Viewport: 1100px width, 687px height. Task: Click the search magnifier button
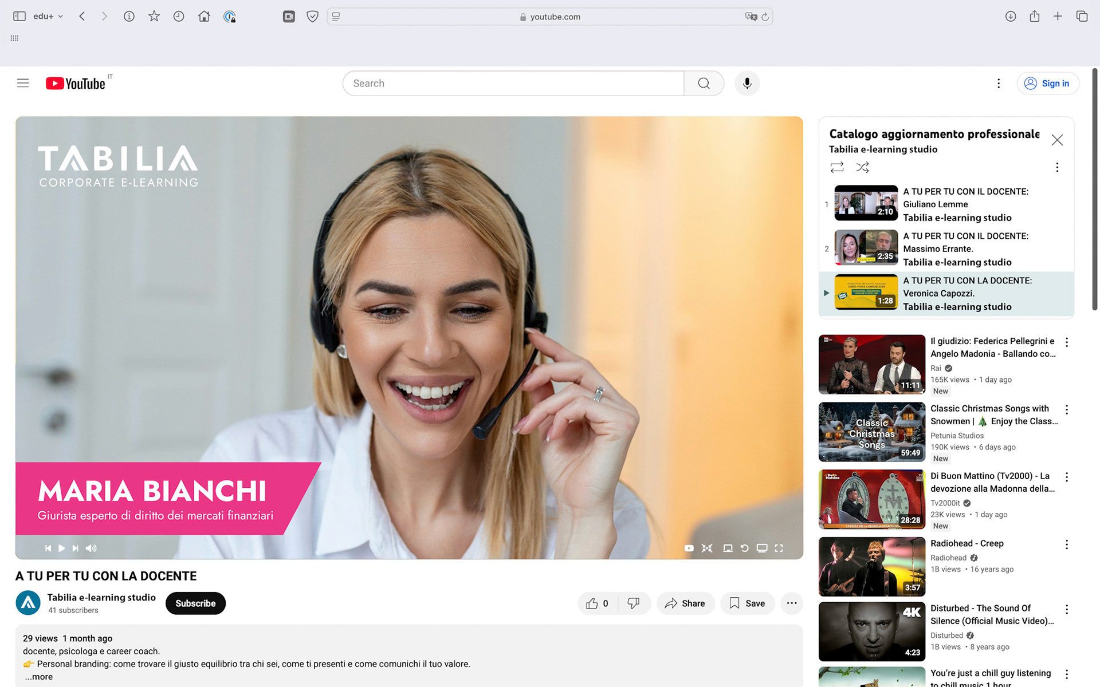(704, 84)
